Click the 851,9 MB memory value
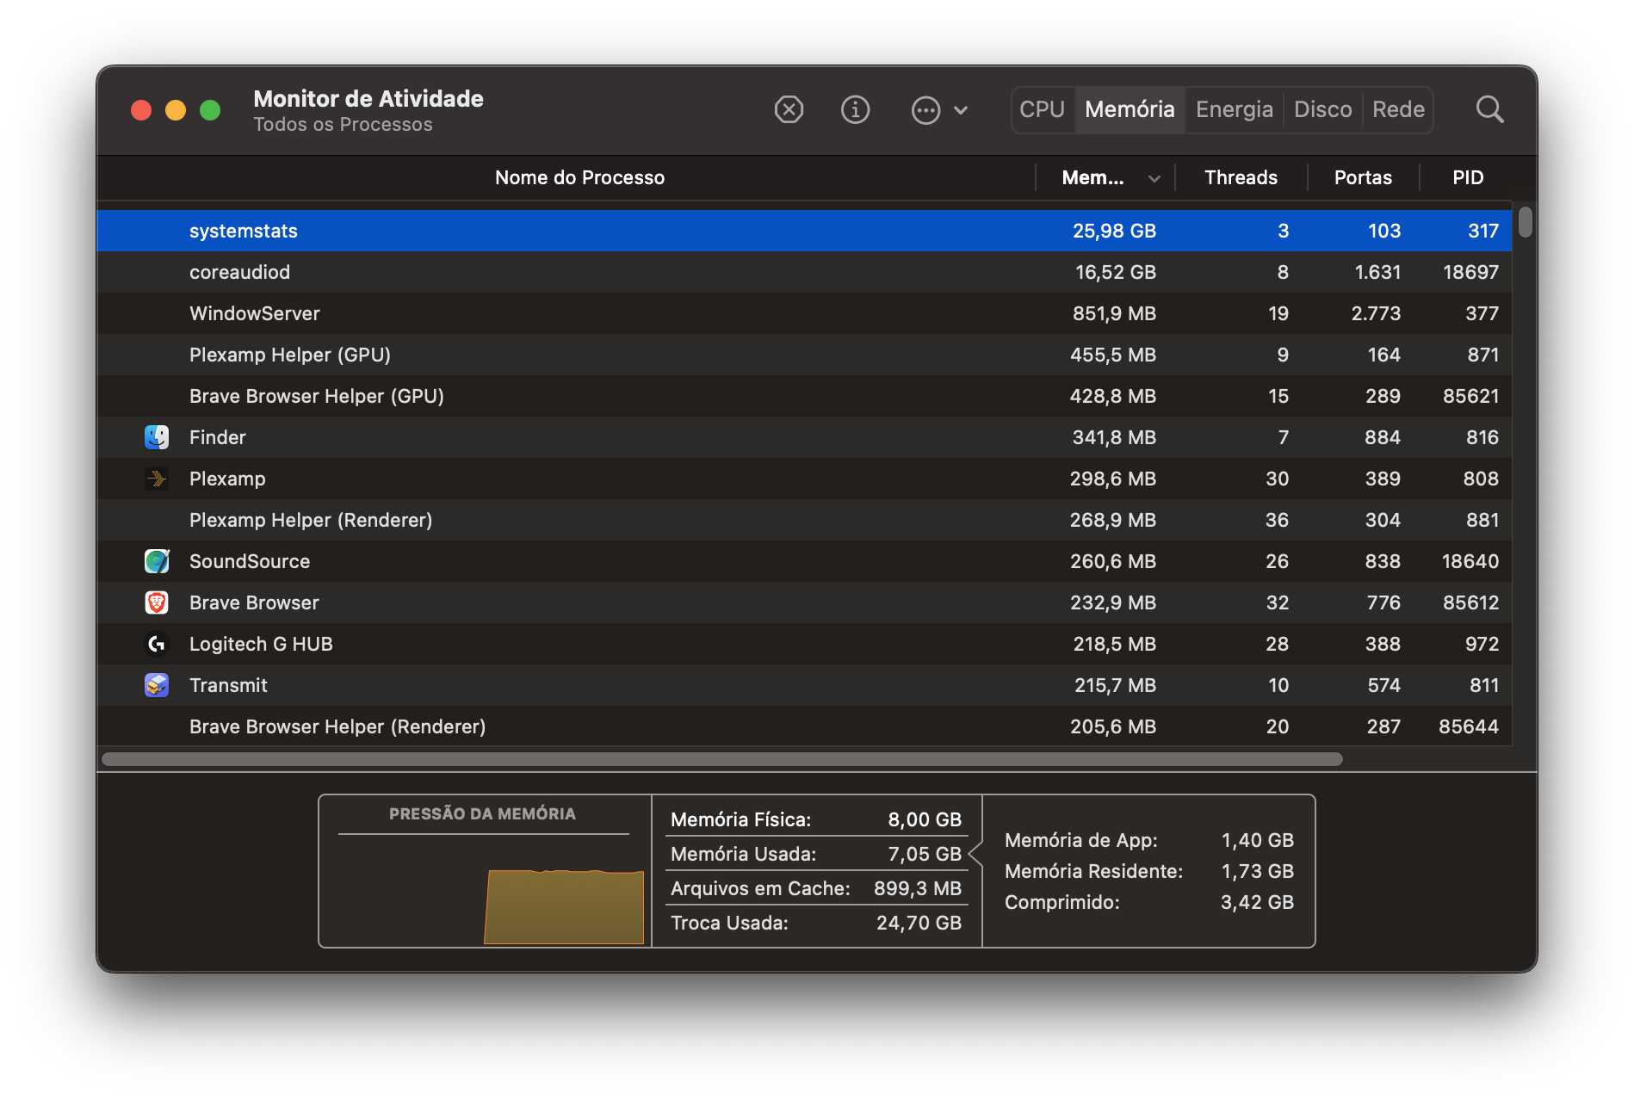The width and height of the screenshot is (1634, 1100). click(x=1114, y=313)
